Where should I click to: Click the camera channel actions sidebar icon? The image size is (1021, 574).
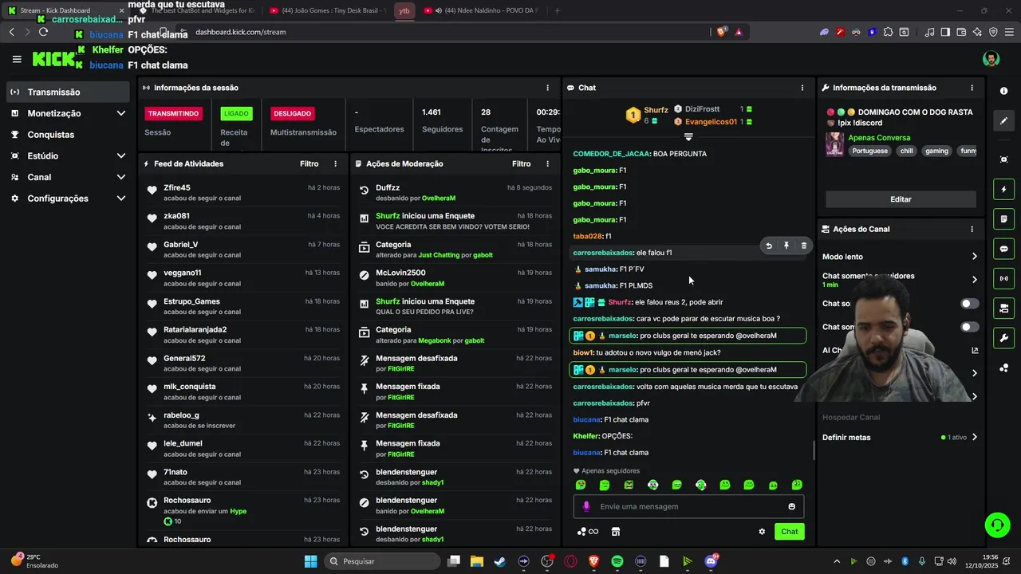point(1003,308)
